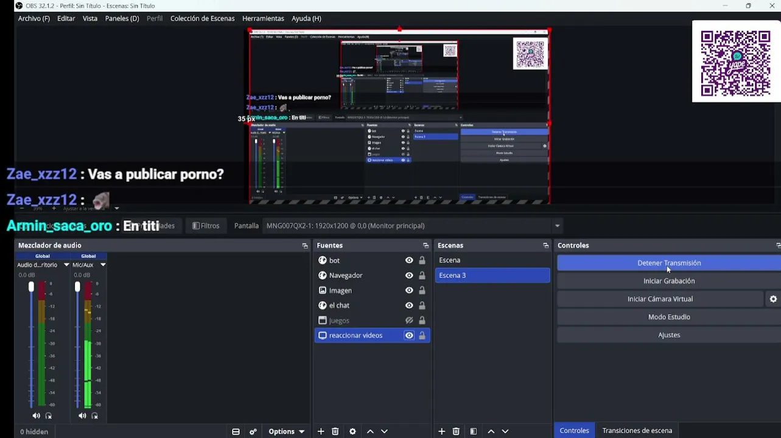Open the mixer Options dropdown

[x=287, y=431]
